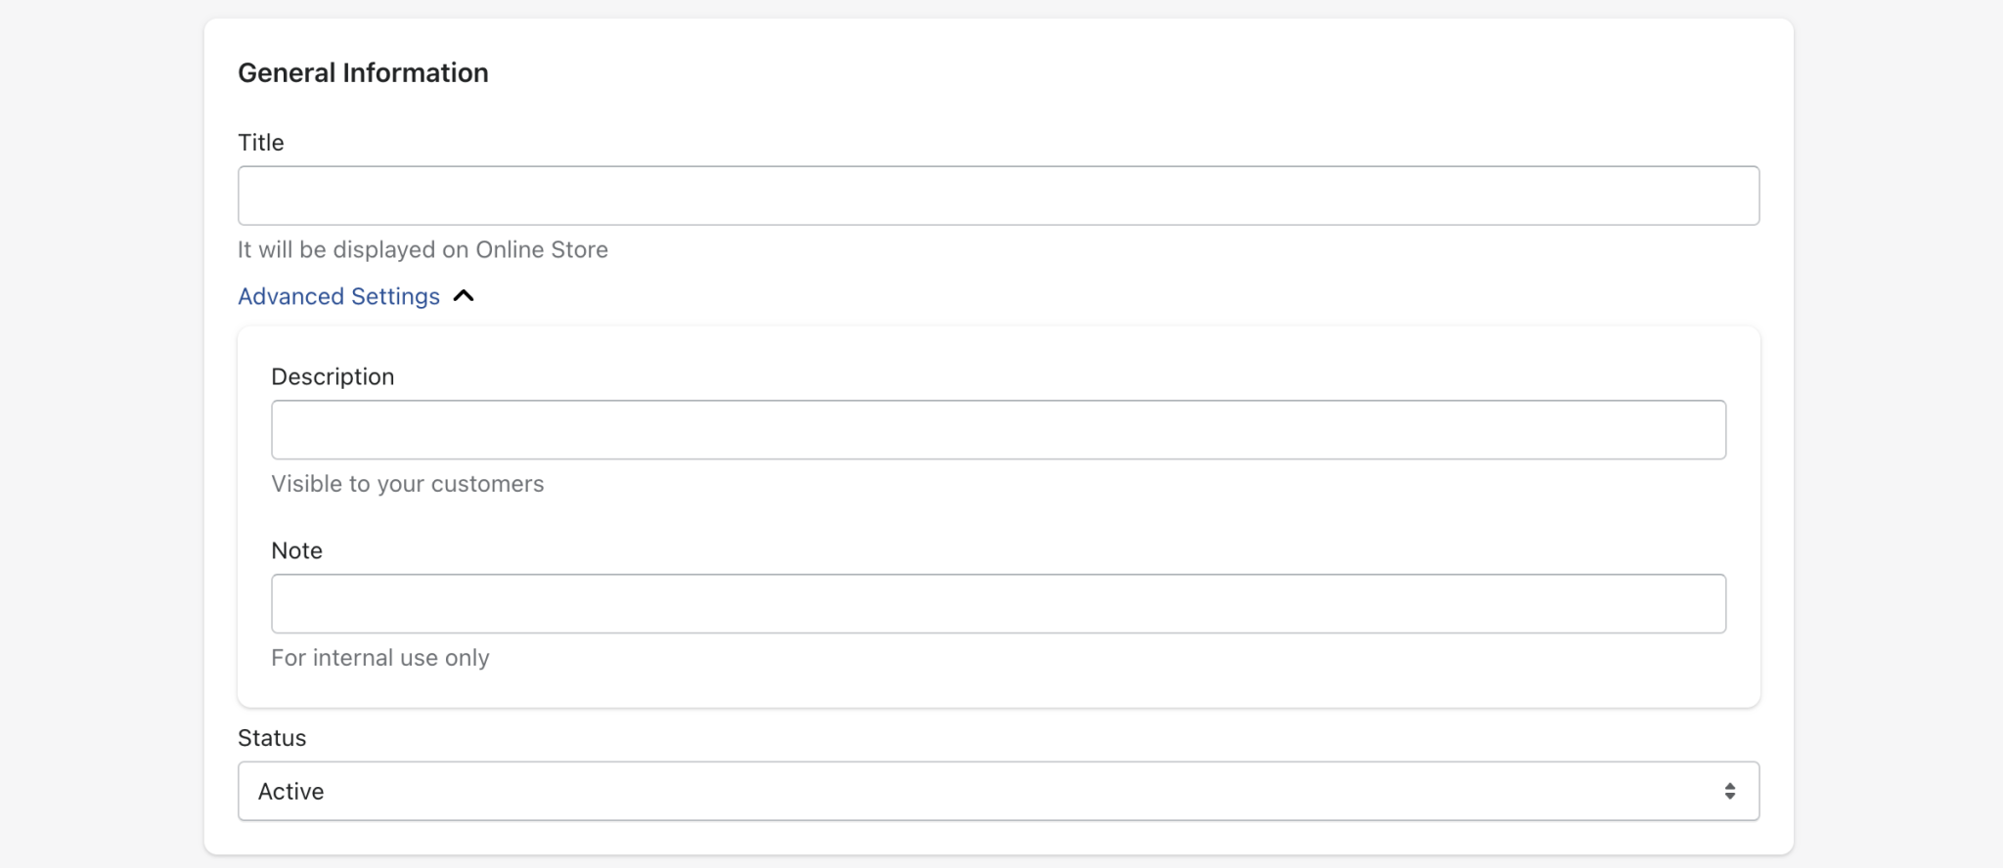Click the stepper arrows on the Status selector
This screenshot has width=2003, height=868.
(x=1729, y=790)
